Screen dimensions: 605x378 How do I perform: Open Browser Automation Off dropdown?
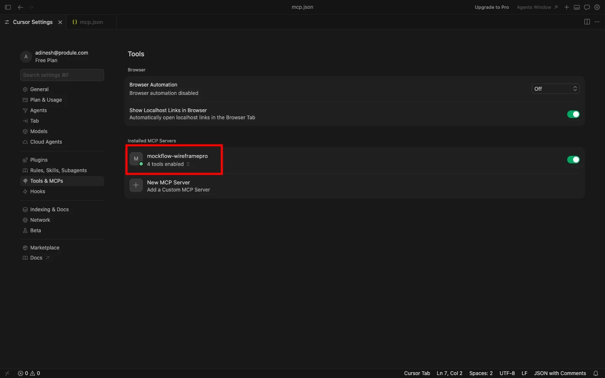click(x=555, y=89)
